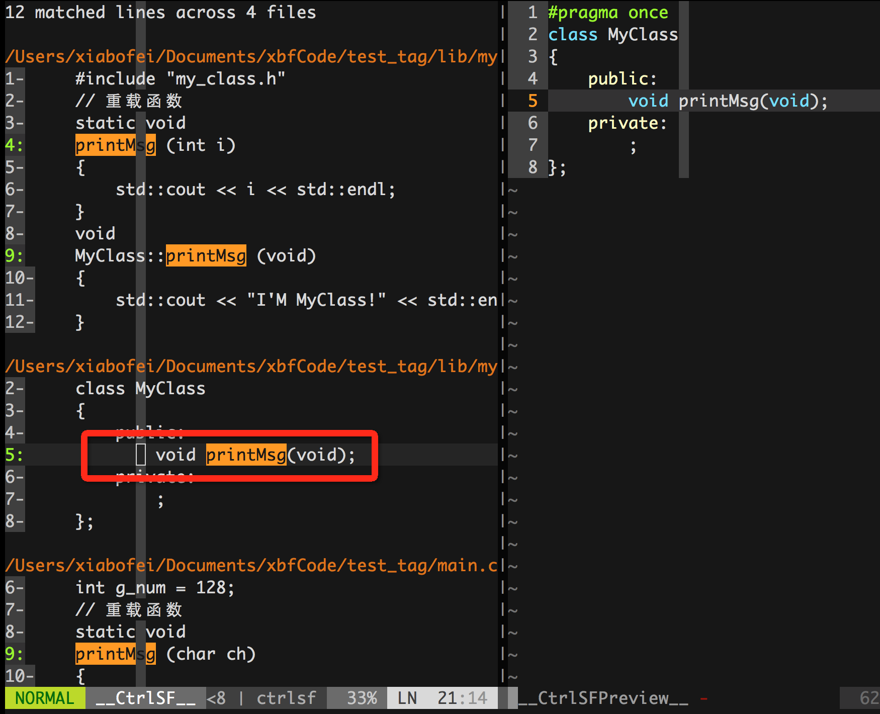Click the 'void' line numbered 8-

(x=96, y=233)
